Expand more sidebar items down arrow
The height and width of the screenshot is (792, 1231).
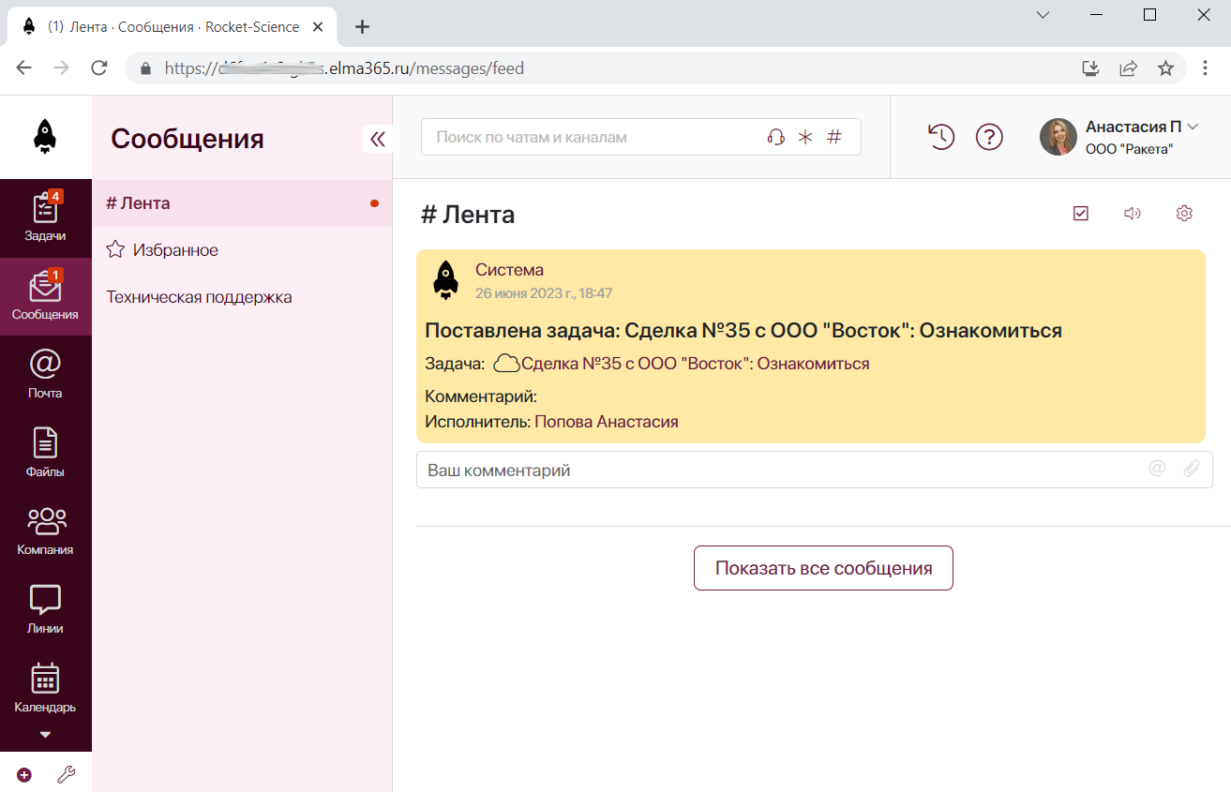pos(45,735)
